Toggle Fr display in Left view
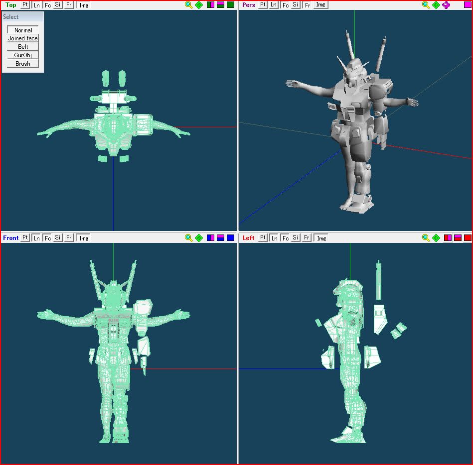Viewport: 473px width, 465px height. [x=307, y=238]
